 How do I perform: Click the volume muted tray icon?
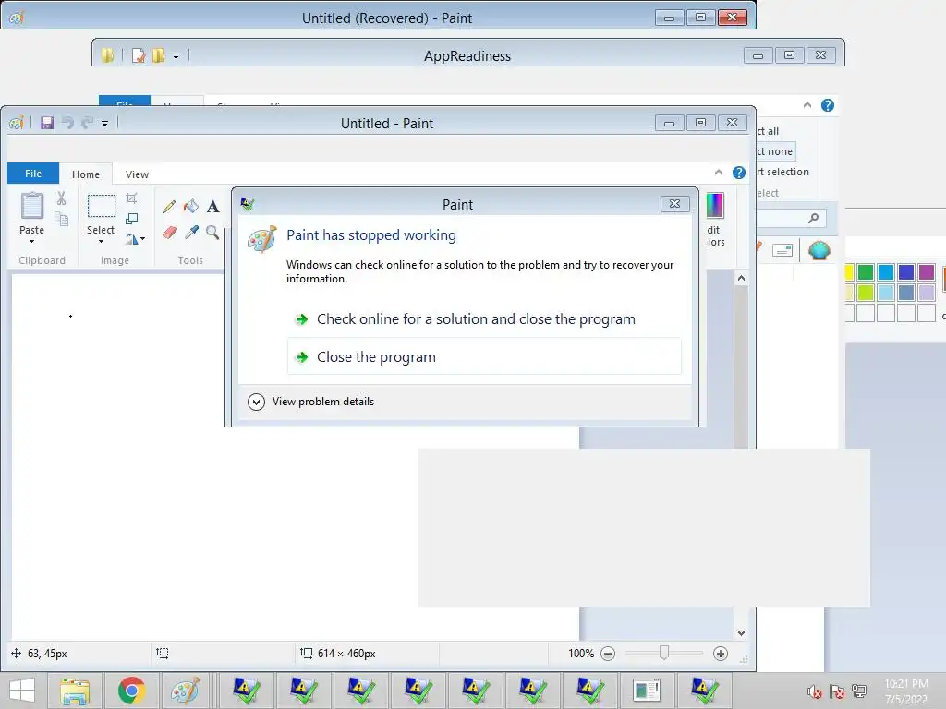click(x=815, y=691)
